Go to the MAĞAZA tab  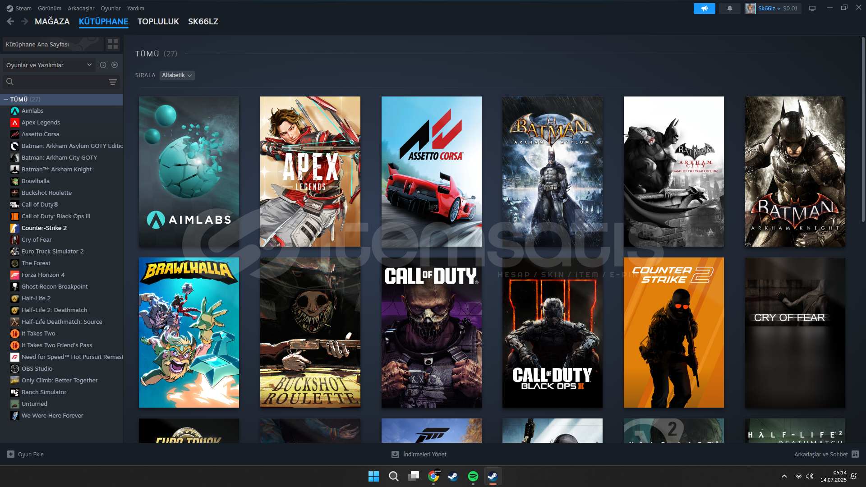(x=52, y=21)
